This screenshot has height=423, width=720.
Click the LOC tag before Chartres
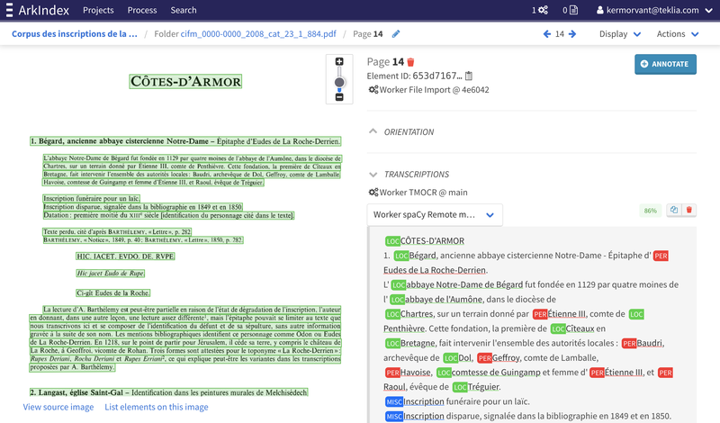click(x=392, y=314)
